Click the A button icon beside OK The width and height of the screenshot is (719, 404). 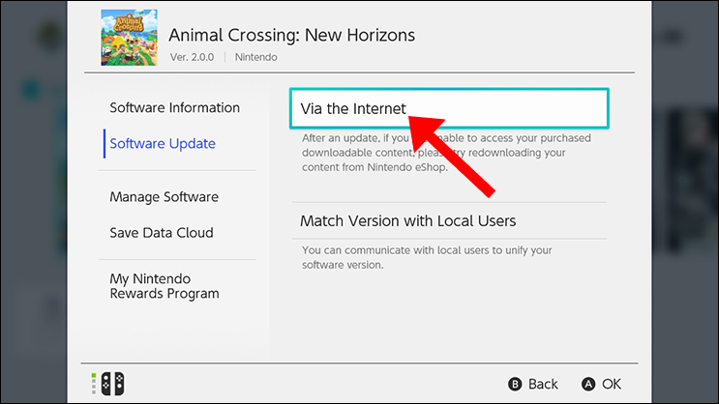tap(588, 384)
